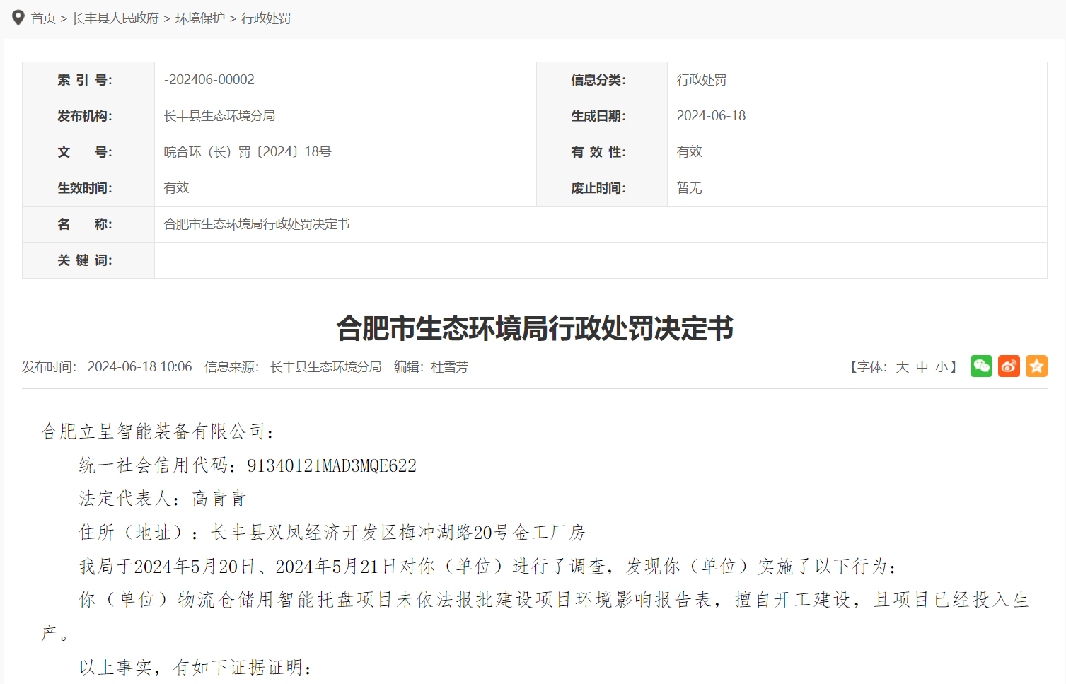
Task: Click the orange star favorite icon
Action: point(1036,366)
